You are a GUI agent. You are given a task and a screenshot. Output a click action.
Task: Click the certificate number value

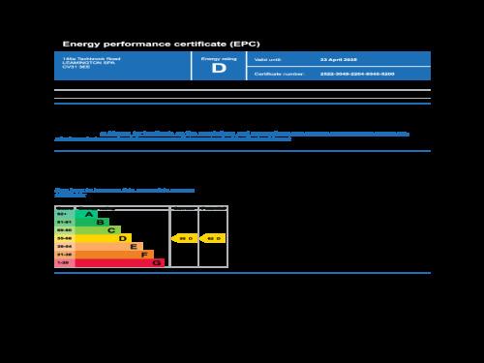[357, 74]
